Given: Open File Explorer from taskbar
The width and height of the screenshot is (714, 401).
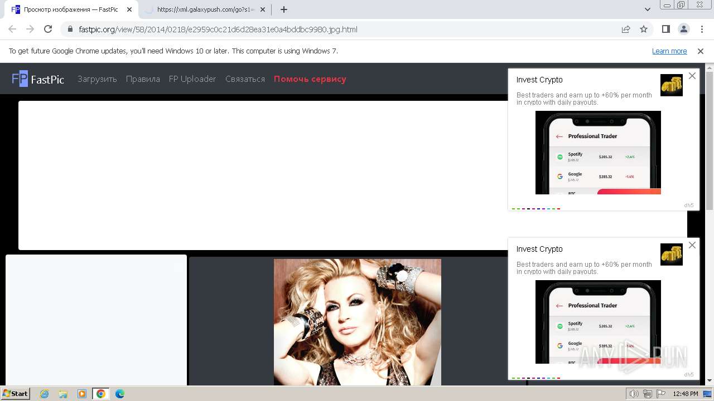Looking at the screenshot, I should tap(63, 394).
